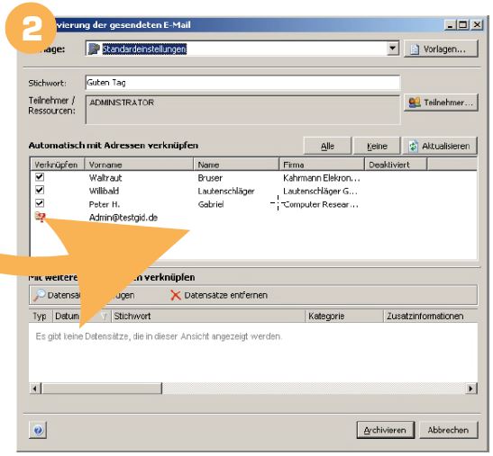The width and height of the screenshot is (493, 456).
Task: Toggle the checkbox for Willibald Lautenschläger
Action: 40,190
